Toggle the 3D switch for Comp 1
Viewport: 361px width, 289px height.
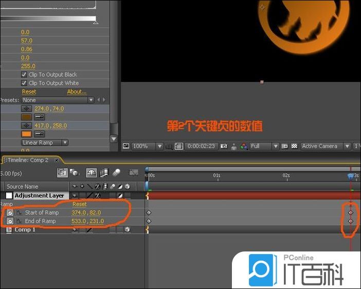click(x=128, y=229)
